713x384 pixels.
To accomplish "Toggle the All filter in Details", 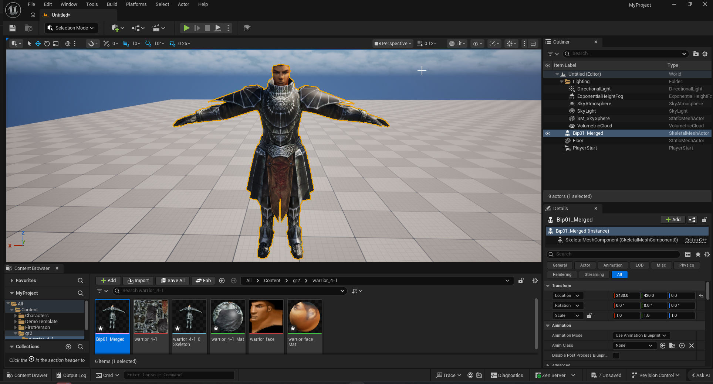I will pos(619,275).
